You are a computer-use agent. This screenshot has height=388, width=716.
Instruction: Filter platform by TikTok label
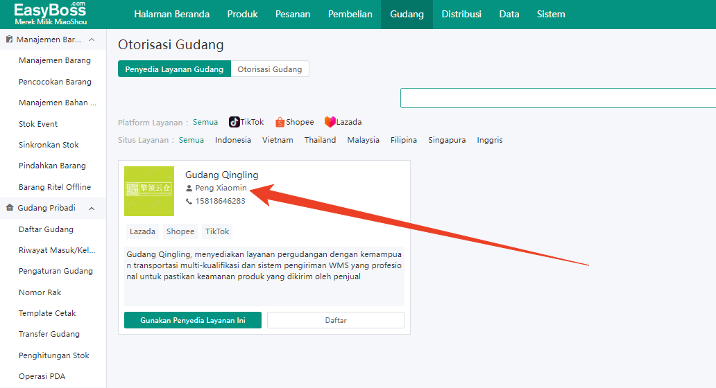tap(252, 122)
